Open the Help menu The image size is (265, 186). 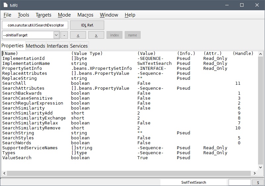pos(130,15)
